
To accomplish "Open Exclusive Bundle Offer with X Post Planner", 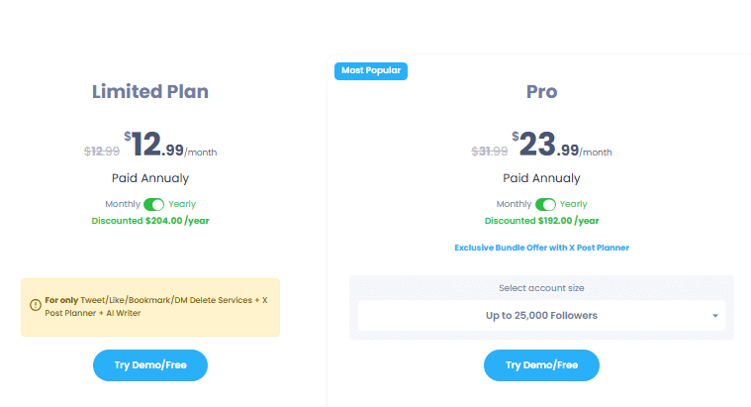I will pos(541,248).
